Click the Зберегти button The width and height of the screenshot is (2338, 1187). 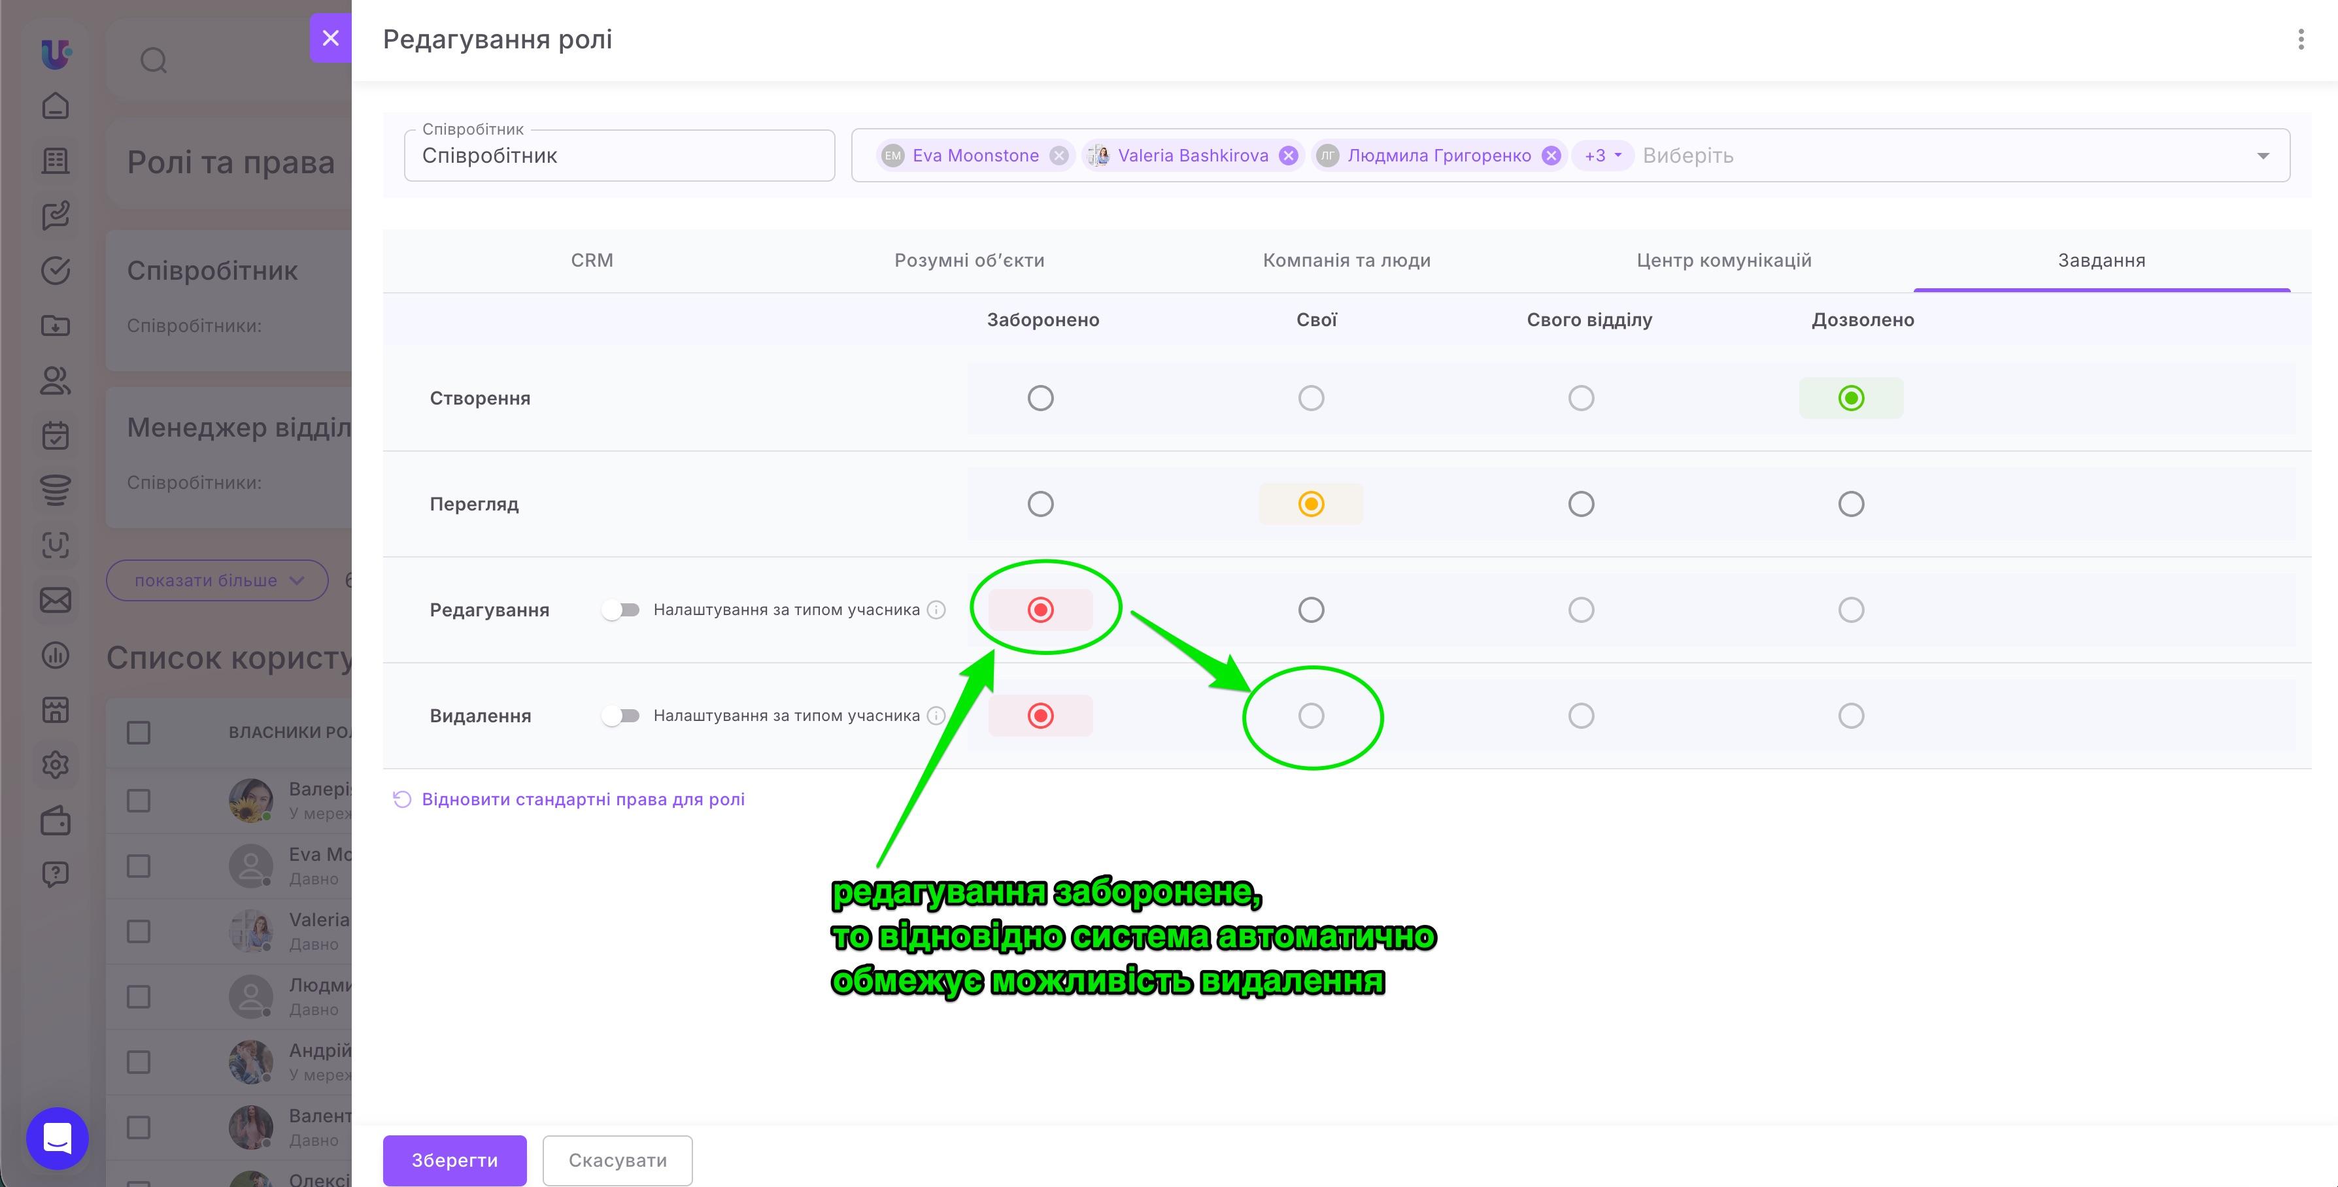click(x=454, y=1160)
